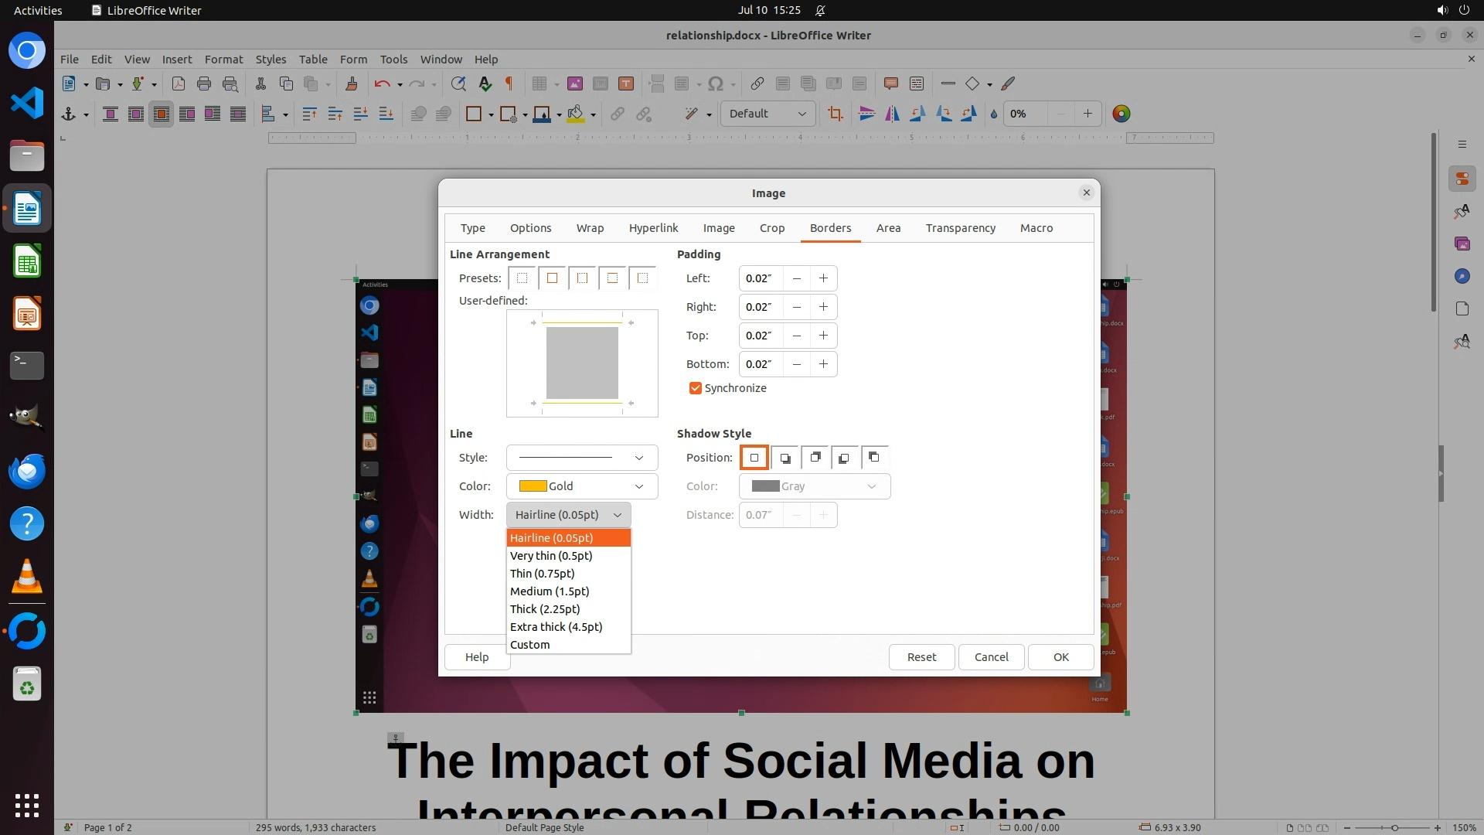
Task: Open the Default image mode dropdown
Action: (767, 114)
